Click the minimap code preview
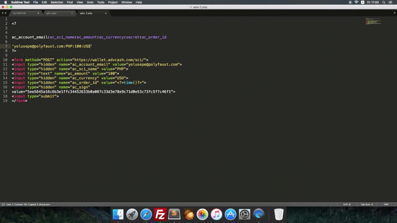Viewport: 397px width, 223px height. coord(372,22)
